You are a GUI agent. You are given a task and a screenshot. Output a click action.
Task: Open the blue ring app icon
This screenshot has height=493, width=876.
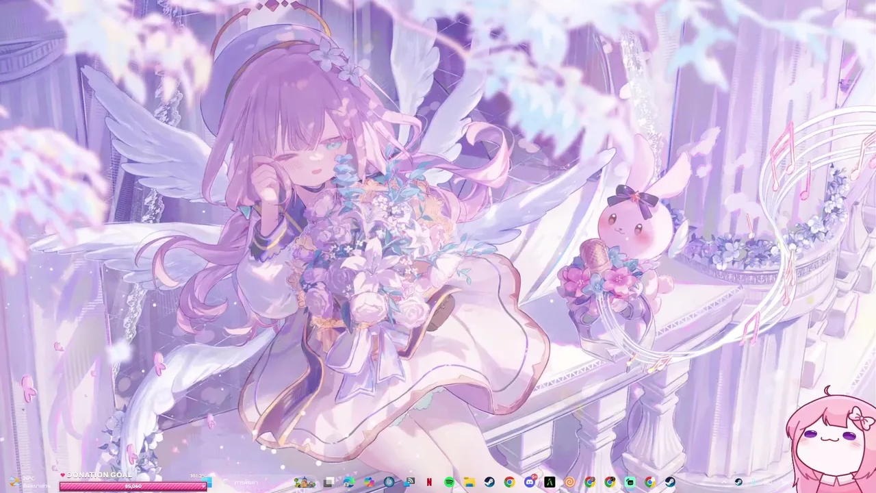tap(389, 482)
